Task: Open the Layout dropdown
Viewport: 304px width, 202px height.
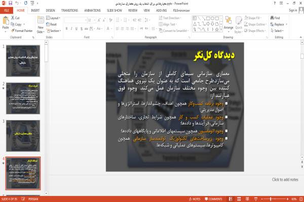Action: [53, 18]
